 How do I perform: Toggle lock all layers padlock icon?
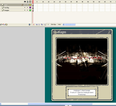(x=28, y=2)
